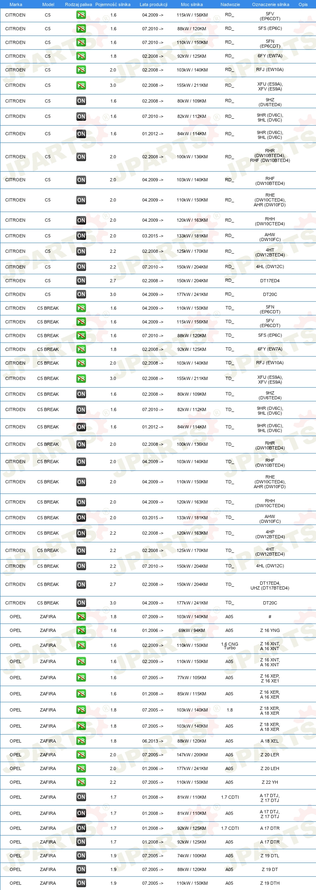Click '77kW / 105KM' in the Zafira row

(192, 678)
